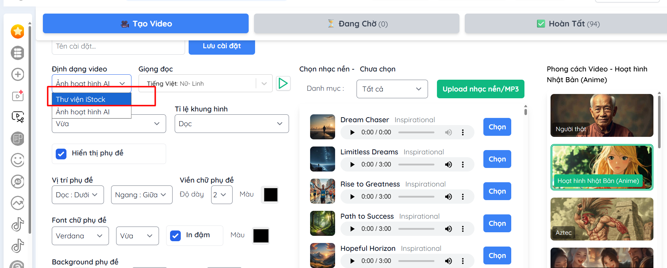
Task: Open the trending chart sidebar icon
Action: pyautogui.click(x=18, y=203)
